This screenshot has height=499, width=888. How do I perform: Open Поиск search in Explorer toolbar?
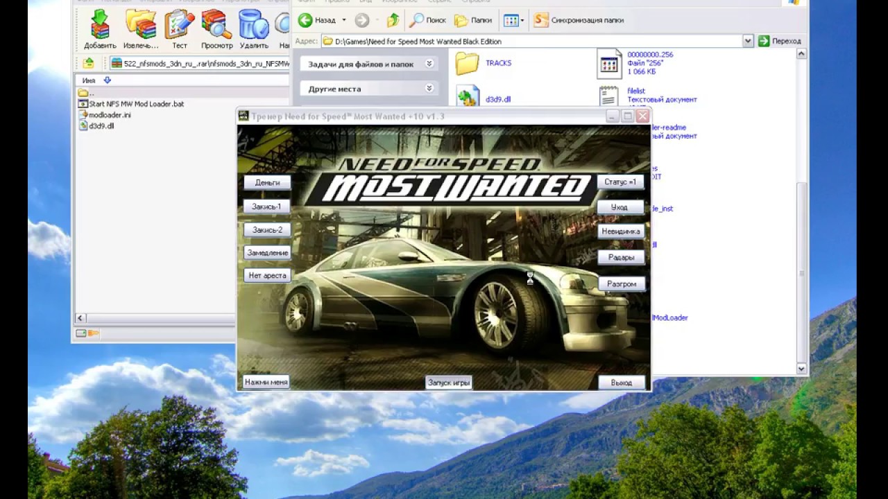coord(428,20)
